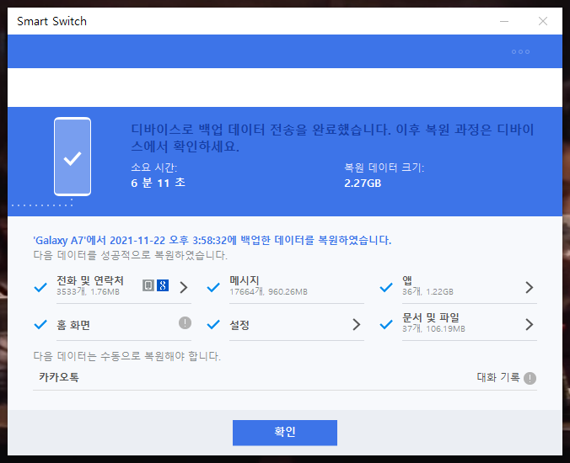The height and width of the screenshot is (463, 570).
Task: Click the 설정 checkmark
Action: pyautogui.click(x=213, y=325)
